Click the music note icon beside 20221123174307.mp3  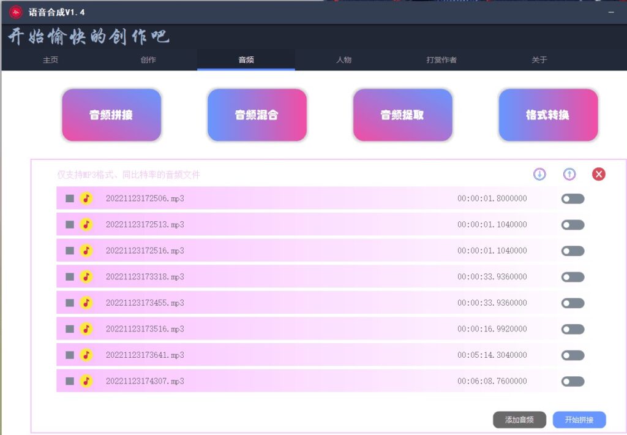[x=86, y=381]
